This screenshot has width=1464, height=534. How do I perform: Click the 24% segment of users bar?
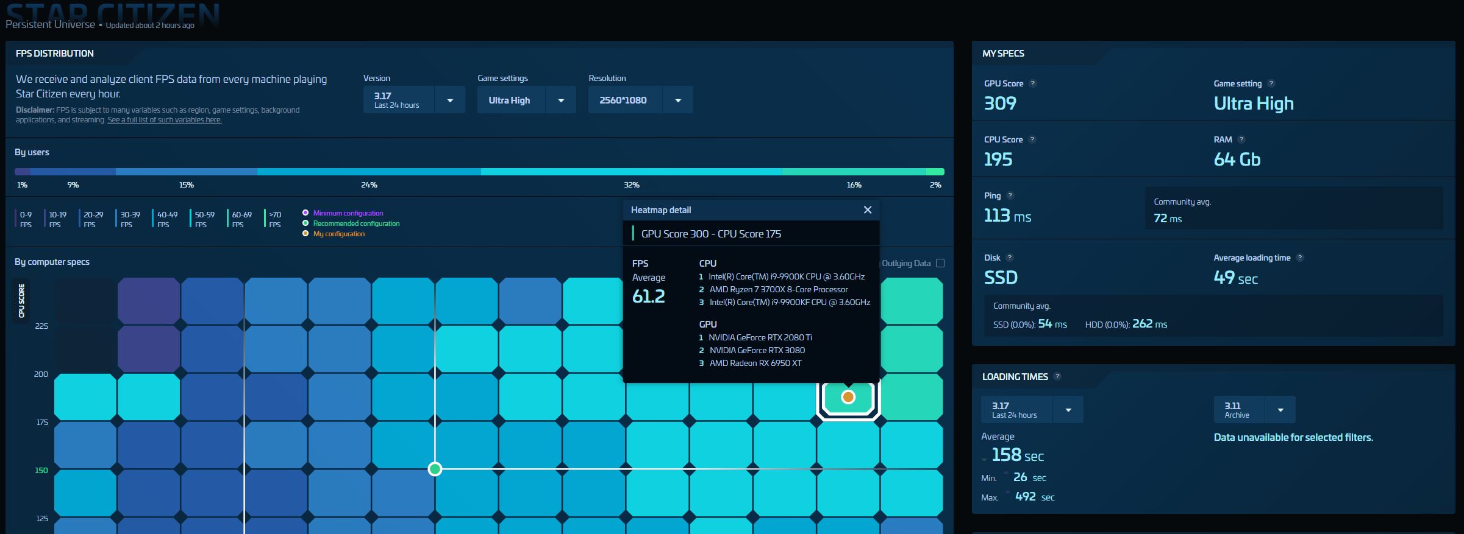tap(369, 172)
